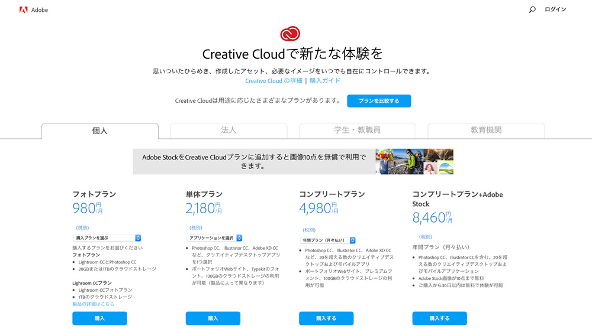
Task: Select the 個人 tab
Action: (100, 131)
